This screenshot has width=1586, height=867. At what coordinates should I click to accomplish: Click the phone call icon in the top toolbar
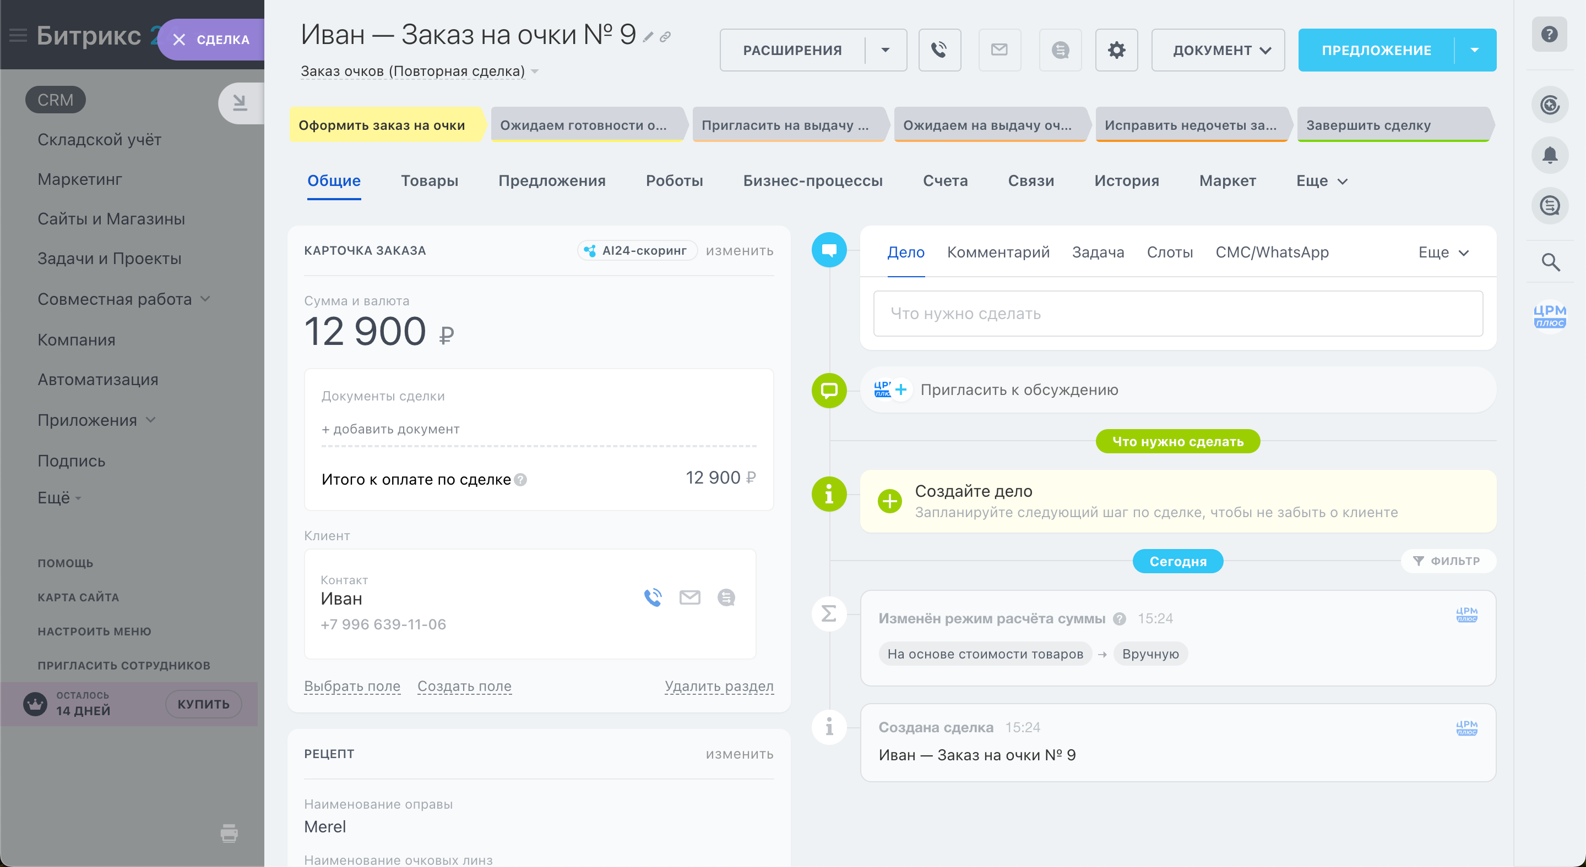pyautogui.click(x=939, y=50)
